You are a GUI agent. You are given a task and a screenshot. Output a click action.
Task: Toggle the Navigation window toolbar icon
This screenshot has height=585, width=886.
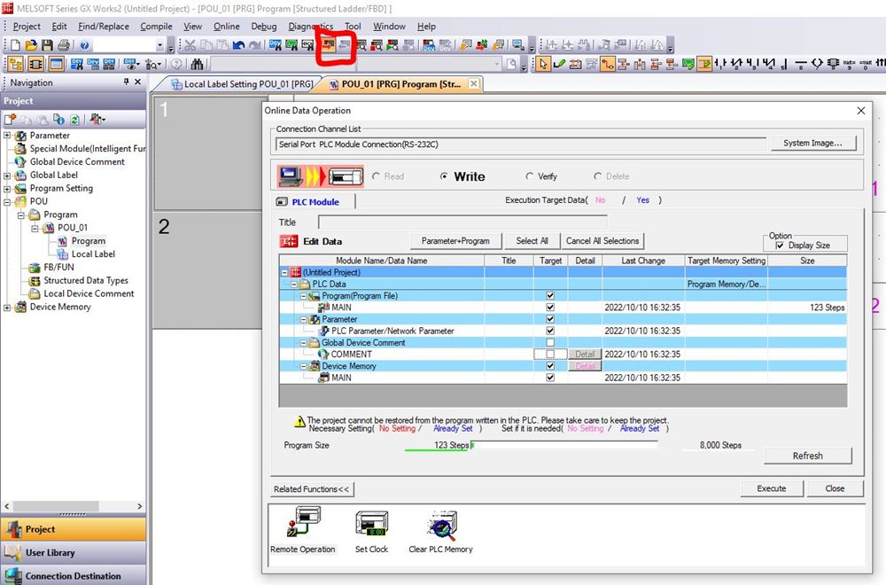point(15,64)
